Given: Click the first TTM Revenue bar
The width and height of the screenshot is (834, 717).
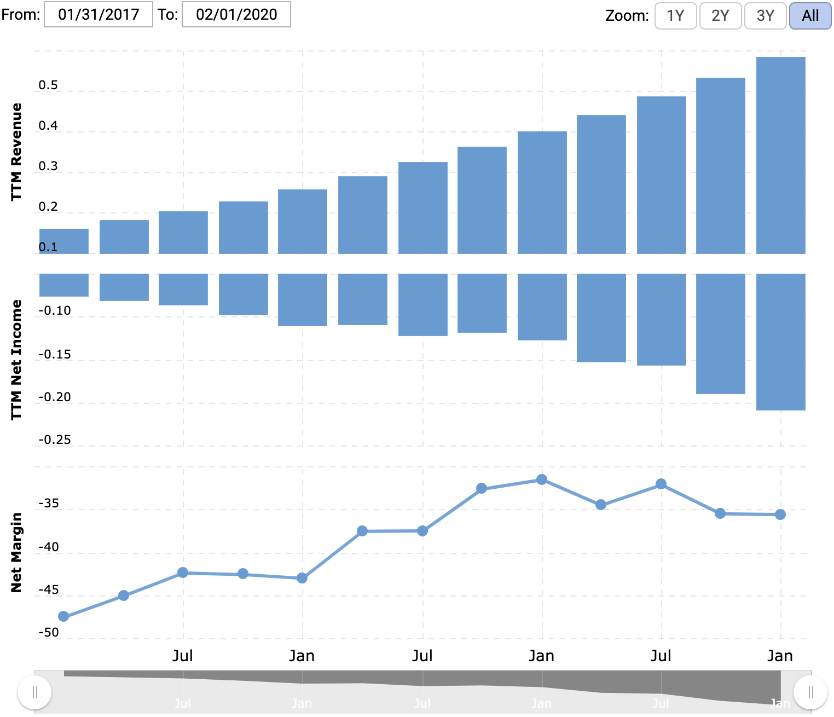Looking at the screenshot, I should click(x=63, y=241).
